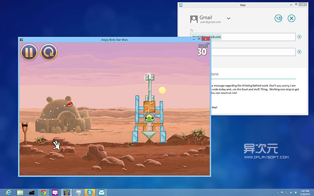Expand the Gmail account dropdown
This screenshot has height=196, width=314.
[x=228, y=18]
